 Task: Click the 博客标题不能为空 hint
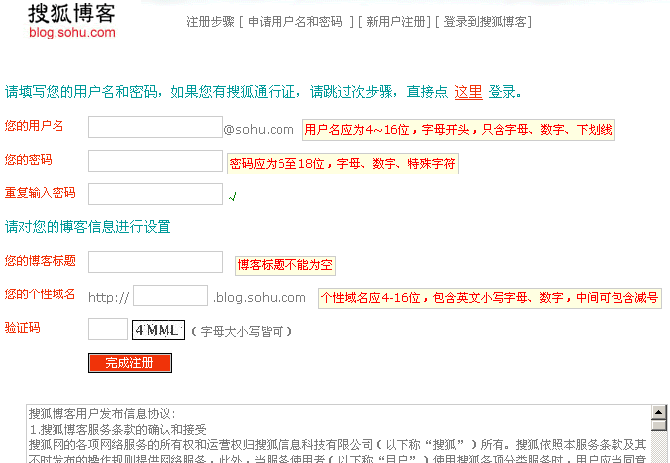pos(284,265)
